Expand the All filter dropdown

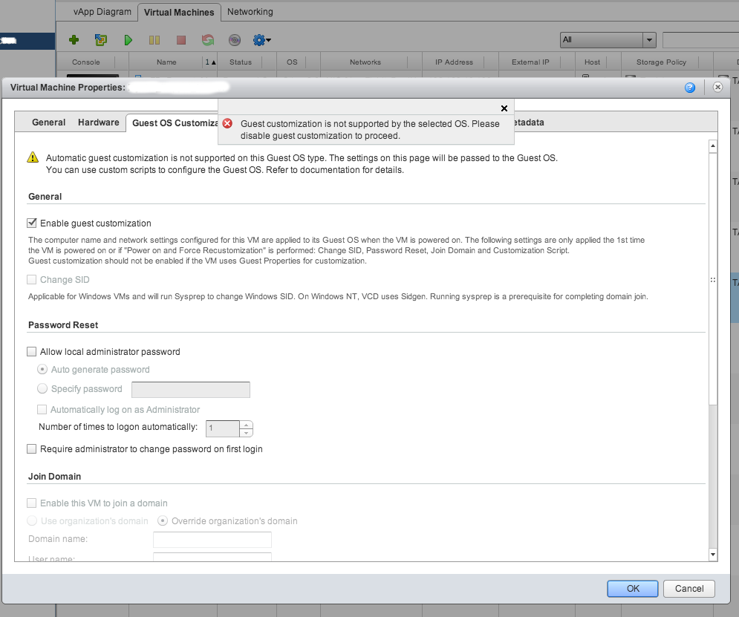[650, 40]
